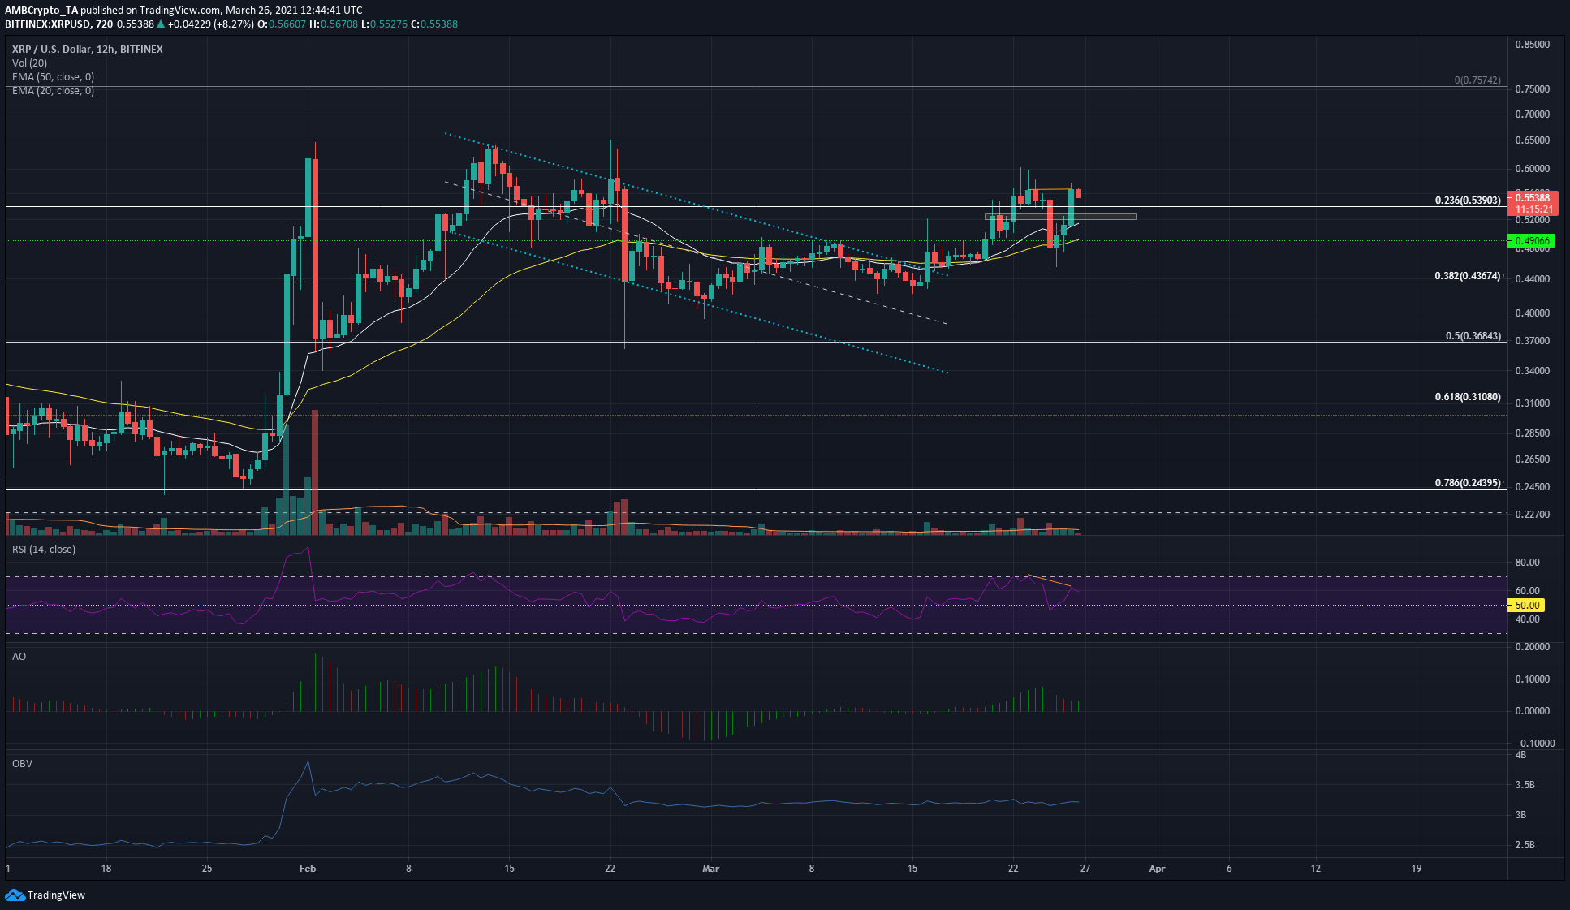Click the 0.85000 price axis label

pos(1532,44)
